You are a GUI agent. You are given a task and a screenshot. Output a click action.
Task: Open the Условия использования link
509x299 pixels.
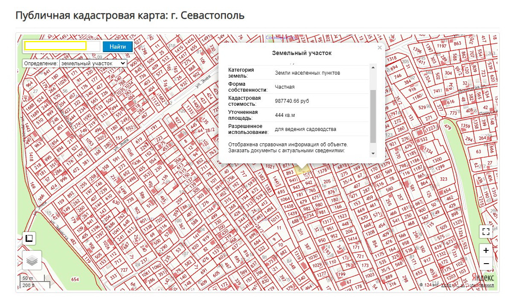(x=468, y=285)
